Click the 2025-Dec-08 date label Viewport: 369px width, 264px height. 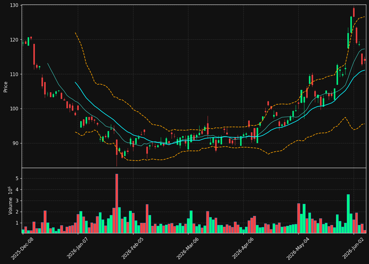tap(22, 248)
